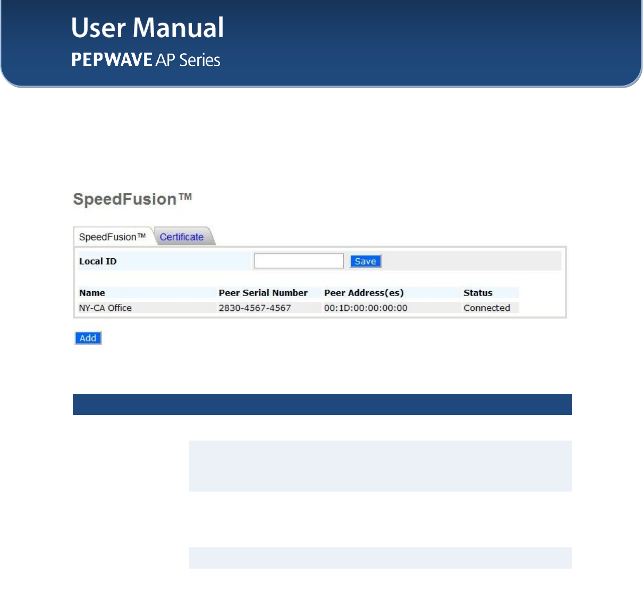Click the Name column header
Viewport: 643px width, 592px height.
[92, 293]
